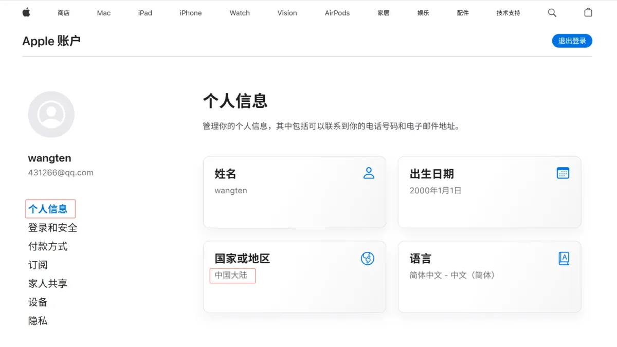This screenshot has width=617, height=347.
Task: Open the iPad menu item
Action: click(145, 13)
